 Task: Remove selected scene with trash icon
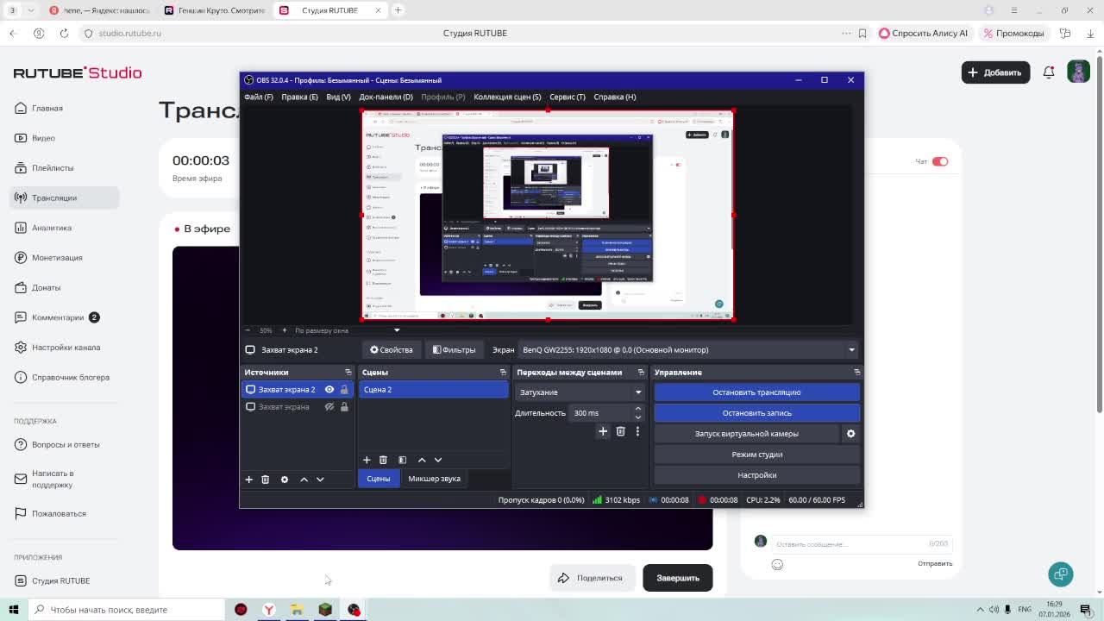coord(383,460)
